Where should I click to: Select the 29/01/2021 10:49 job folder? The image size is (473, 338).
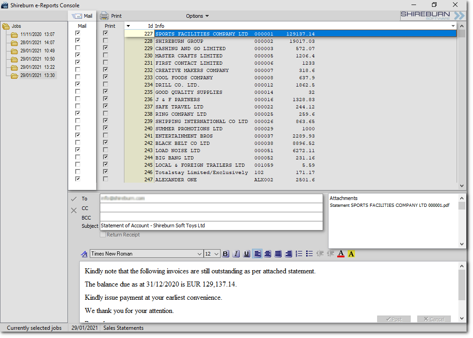(37, 51)
